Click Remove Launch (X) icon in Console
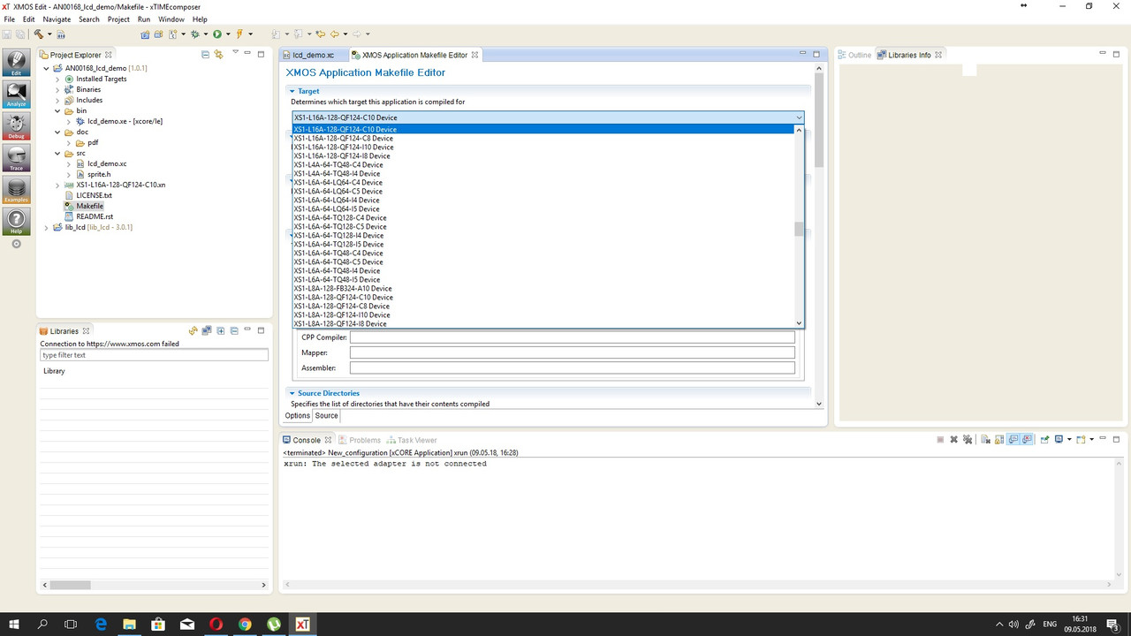 pyautogui.click(x=954, y=439)
